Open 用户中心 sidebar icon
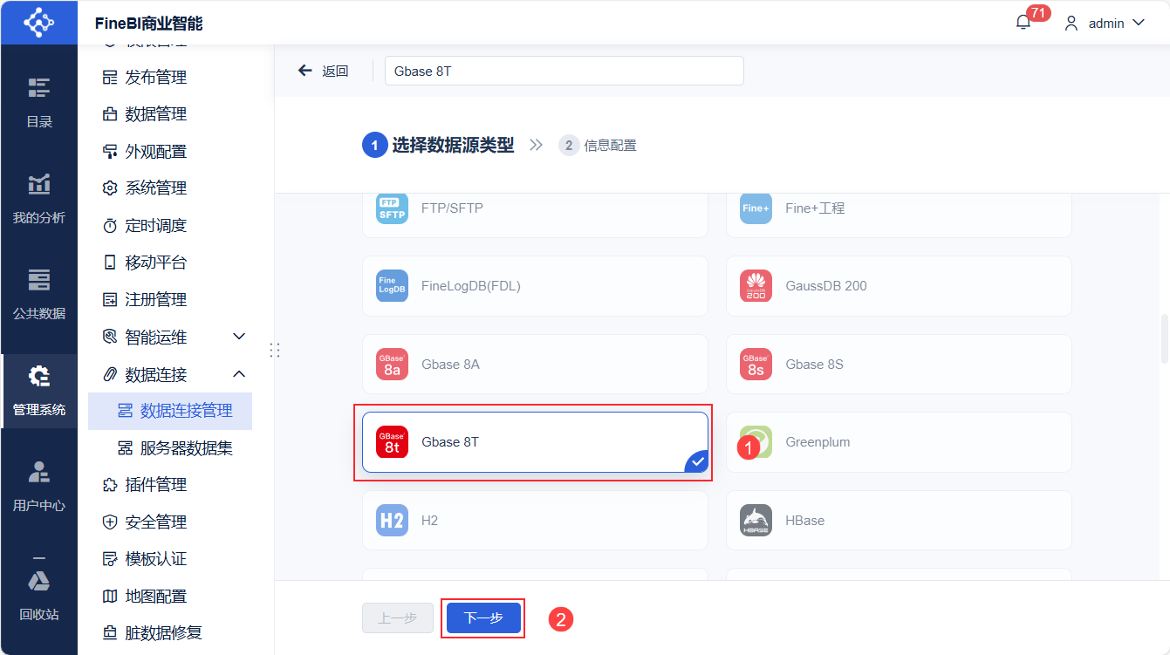Viewport: 1170px width, 655px height. click(x=38, y=487)
